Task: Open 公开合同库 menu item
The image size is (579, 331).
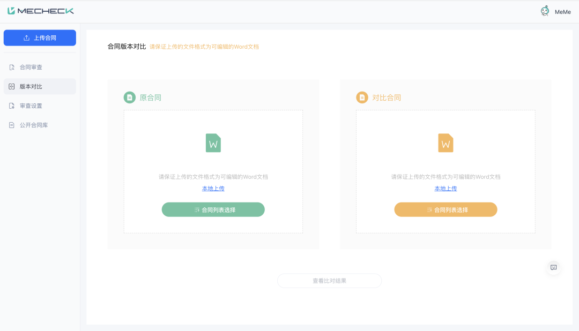Action: click(x=34, y=125)
